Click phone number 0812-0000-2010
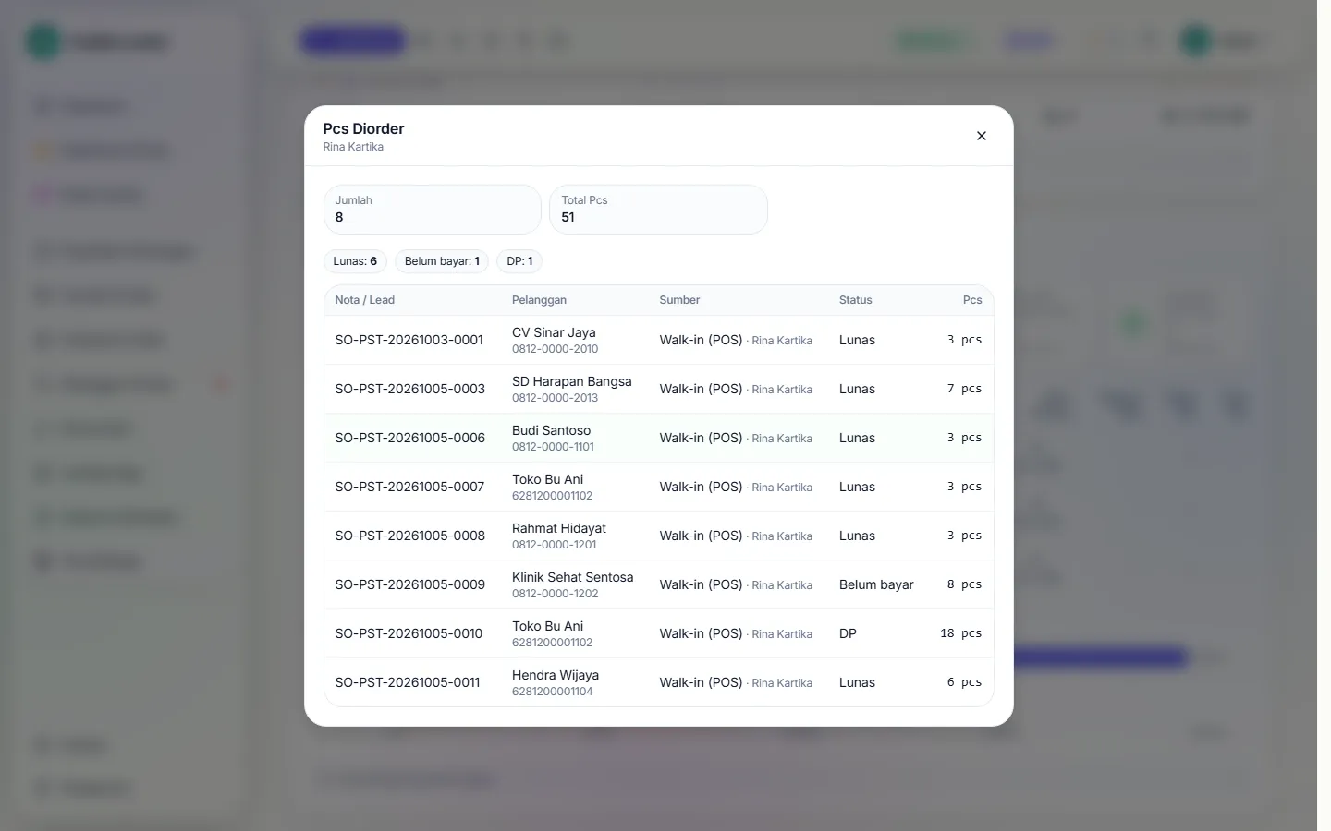 click(x=555, y=349)
